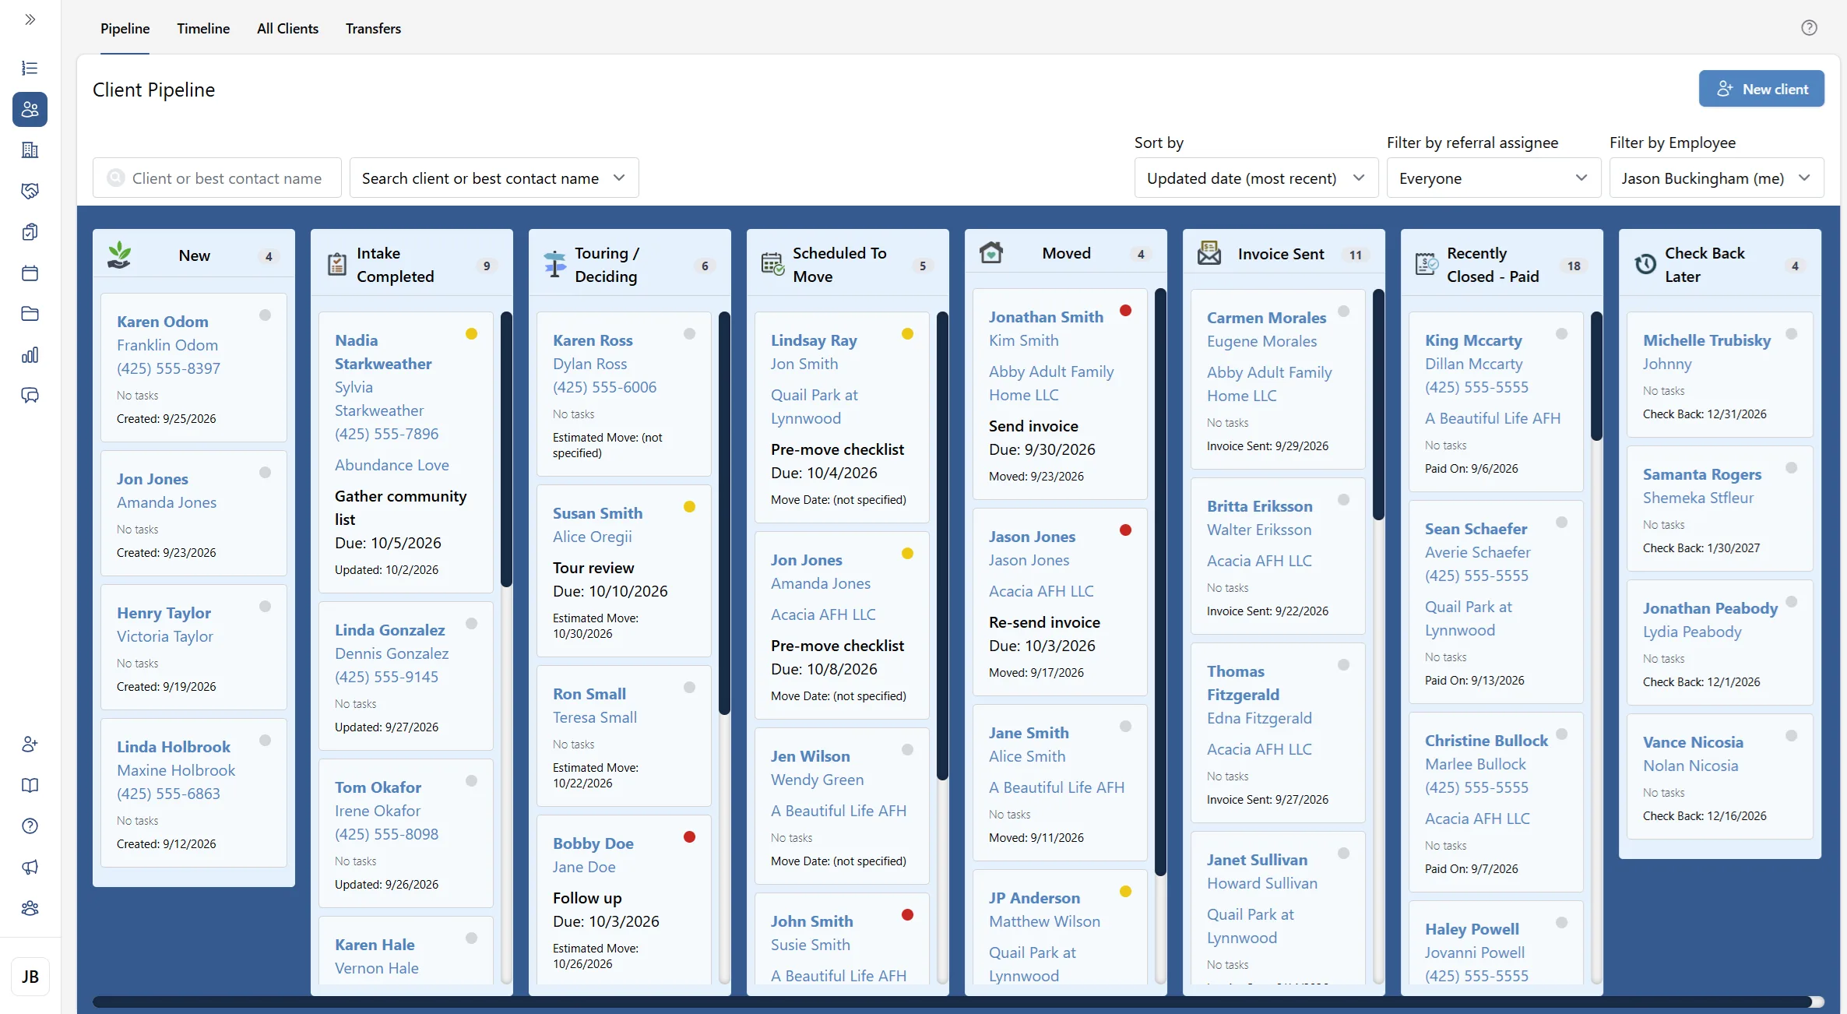Viewport: 1847px width, 1014px height.
Task: Click Check Back: 12/31/2026 text
Action: pos(1705,414)
